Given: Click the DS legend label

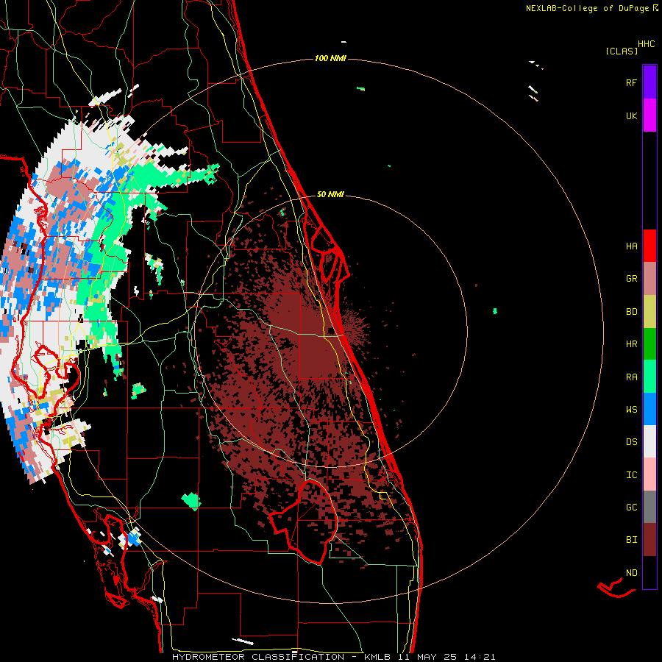Looking at the screenshot, I should 631,441.
